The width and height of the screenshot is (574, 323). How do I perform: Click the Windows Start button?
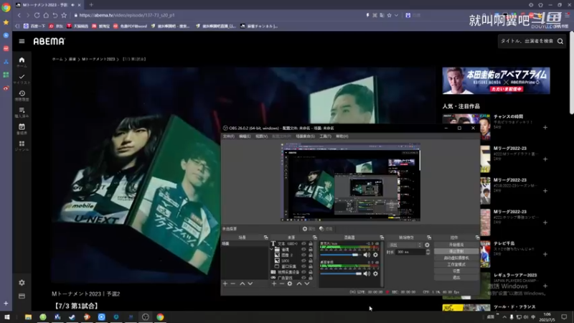point(6,317)
